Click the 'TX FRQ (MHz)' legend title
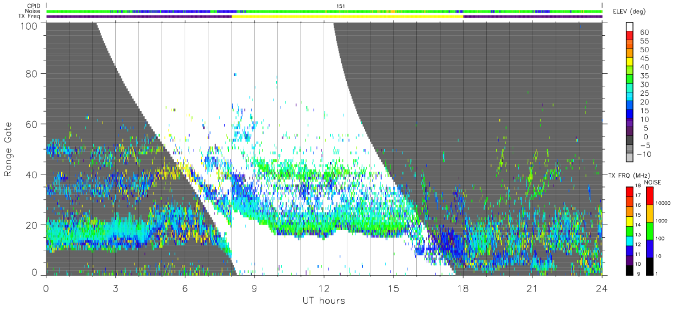This screenshot has height=312, width=677. [x=628, y=175]
